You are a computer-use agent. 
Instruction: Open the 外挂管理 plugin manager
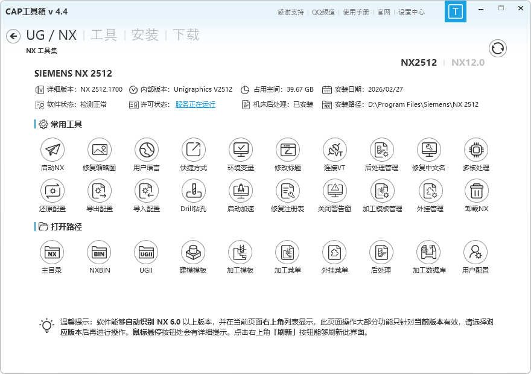pyautogui.click(x=429, y=195)
